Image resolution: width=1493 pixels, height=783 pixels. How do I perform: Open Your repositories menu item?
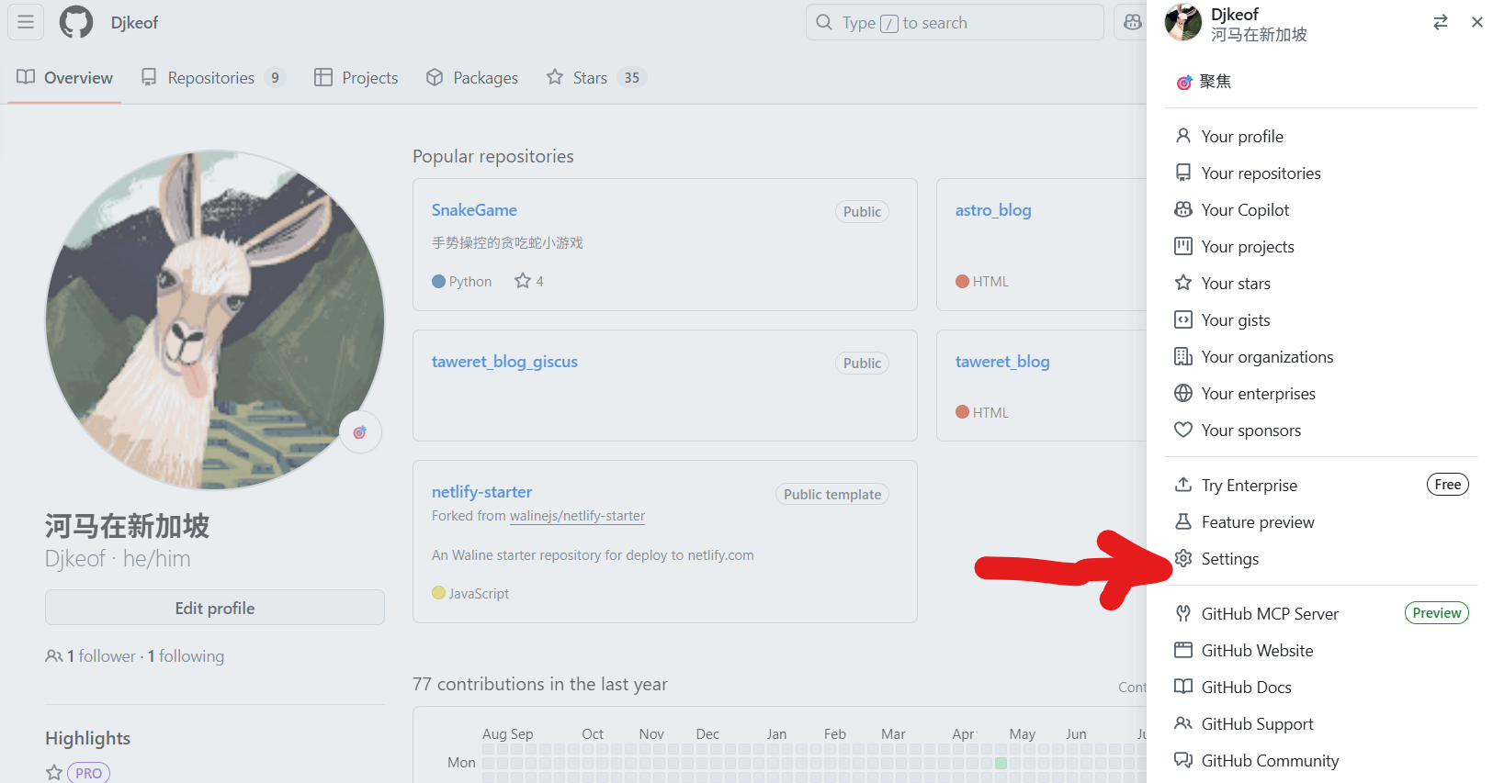[x=1321, y=173]
